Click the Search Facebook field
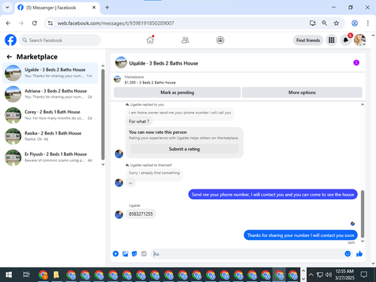This screenshot has width=376, height=282. click(x=60, y=40)
